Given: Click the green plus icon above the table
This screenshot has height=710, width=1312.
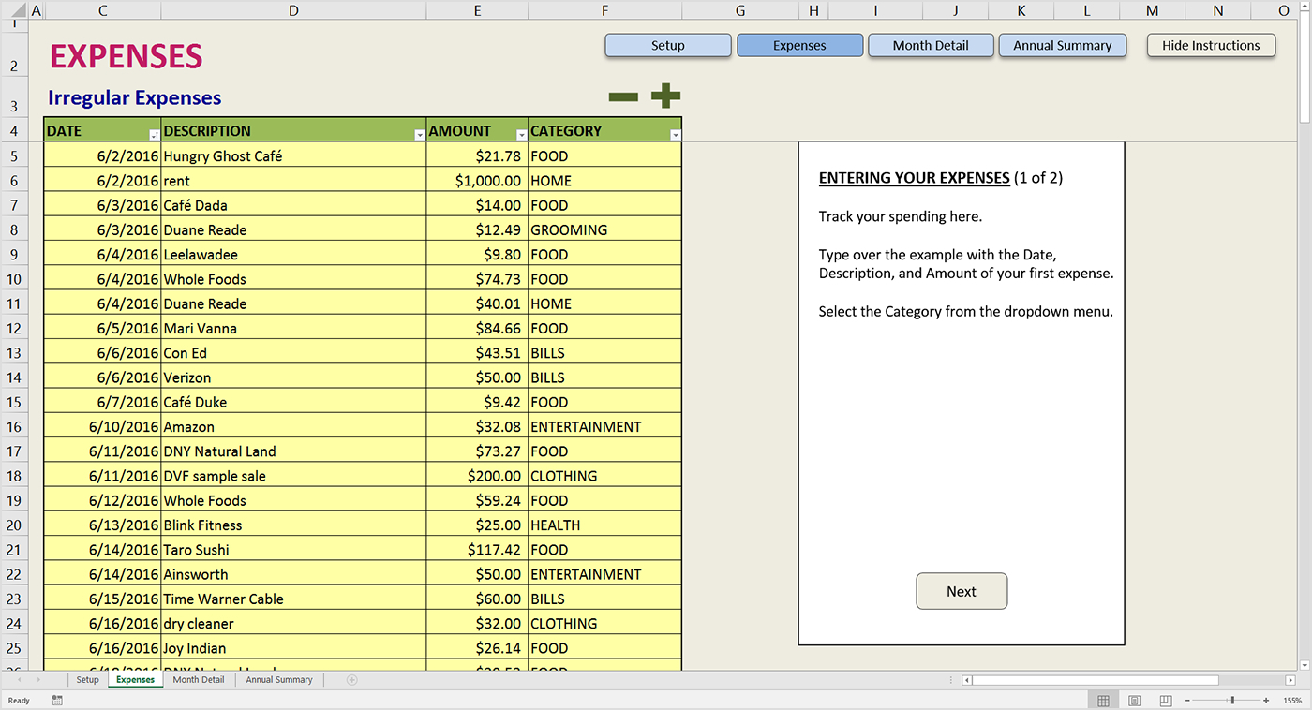Looking at the screenshot, I should click(x=665, y=96).
